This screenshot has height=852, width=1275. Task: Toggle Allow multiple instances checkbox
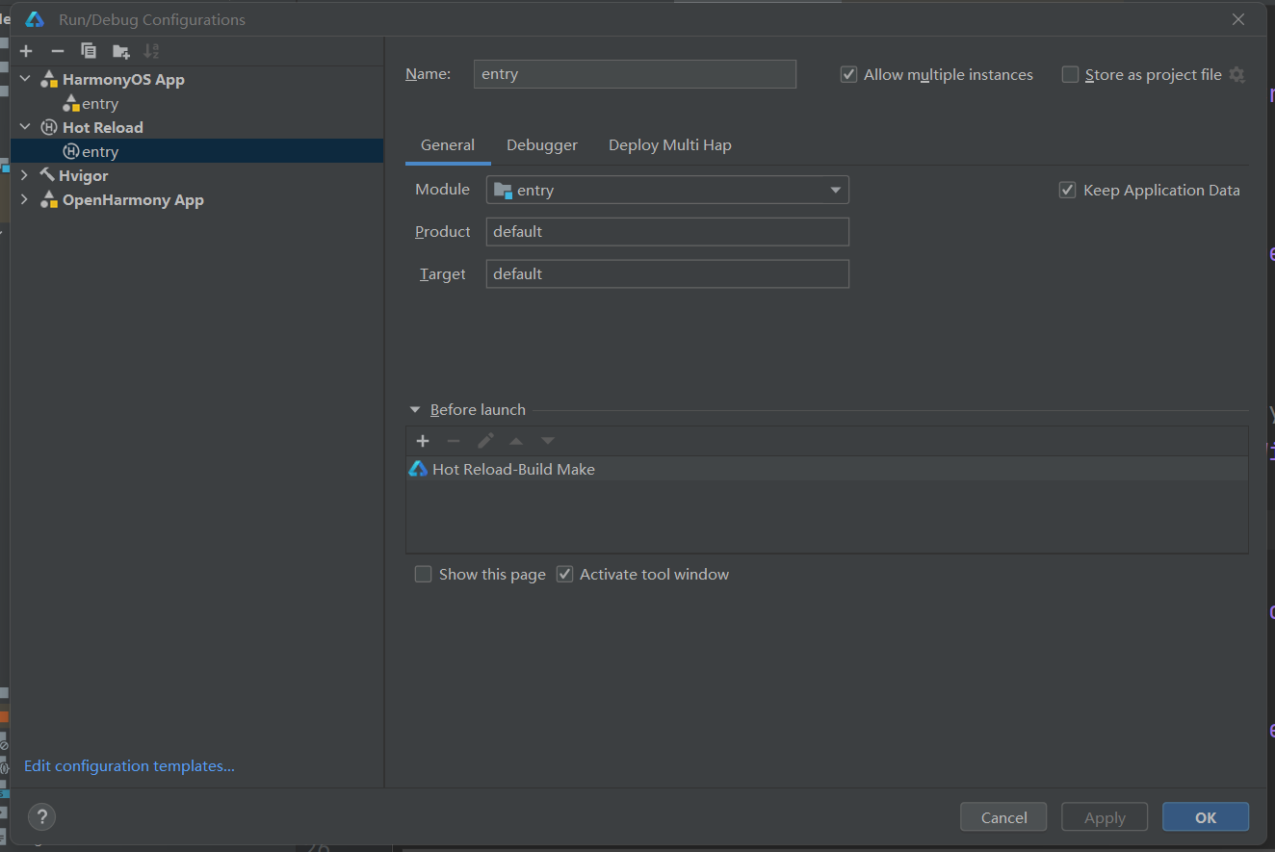[x=848, y=75]
